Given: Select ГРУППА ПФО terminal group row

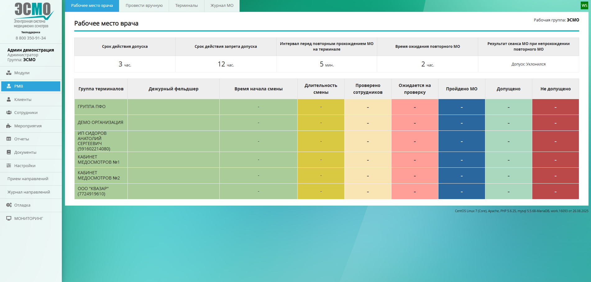Looking at the screenshot, I should (x=92, y=107).
